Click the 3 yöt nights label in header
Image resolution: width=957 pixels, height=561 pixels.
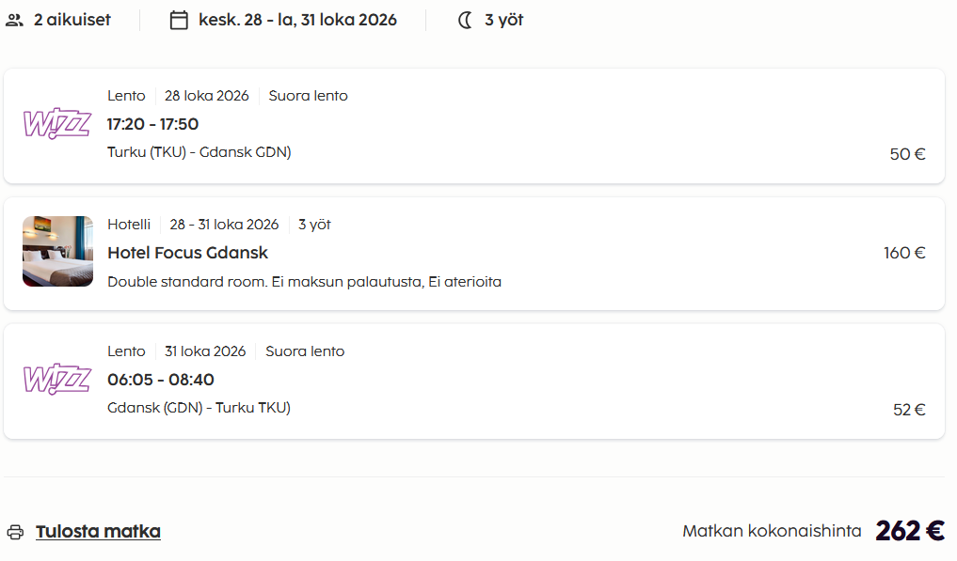[x=503, y=20]
